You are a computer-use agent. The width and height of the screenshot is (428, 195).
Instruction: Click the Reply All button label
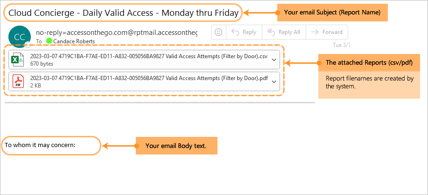pyautogui.click(x=289, y=32)
